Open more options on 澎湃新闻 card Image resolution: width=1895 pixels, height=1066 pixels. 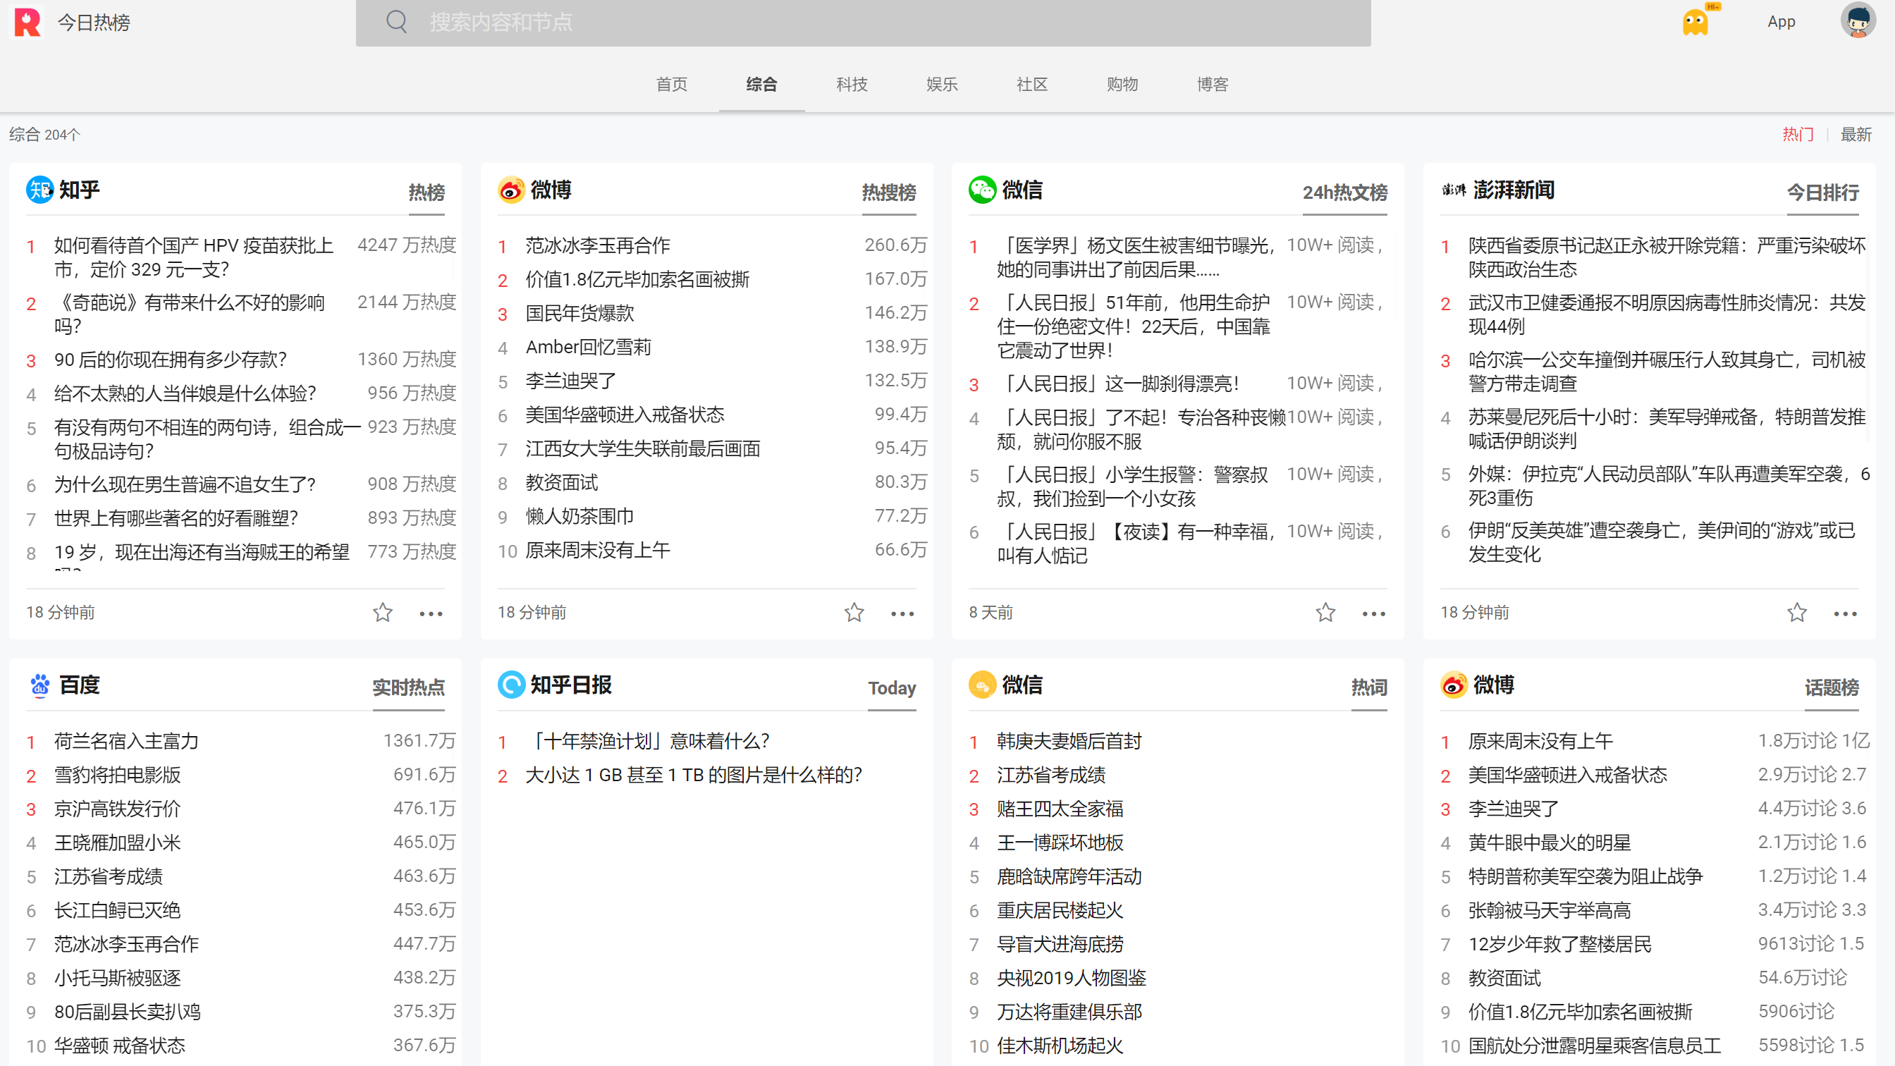point(1846,613)
